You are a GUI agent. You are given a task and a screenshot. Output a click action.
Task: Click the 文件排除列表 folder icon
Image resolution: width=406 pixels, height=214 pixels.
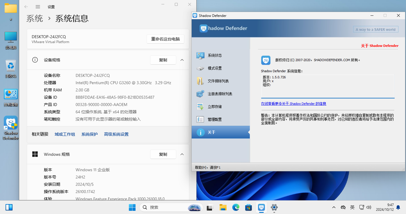coord(200,81)
